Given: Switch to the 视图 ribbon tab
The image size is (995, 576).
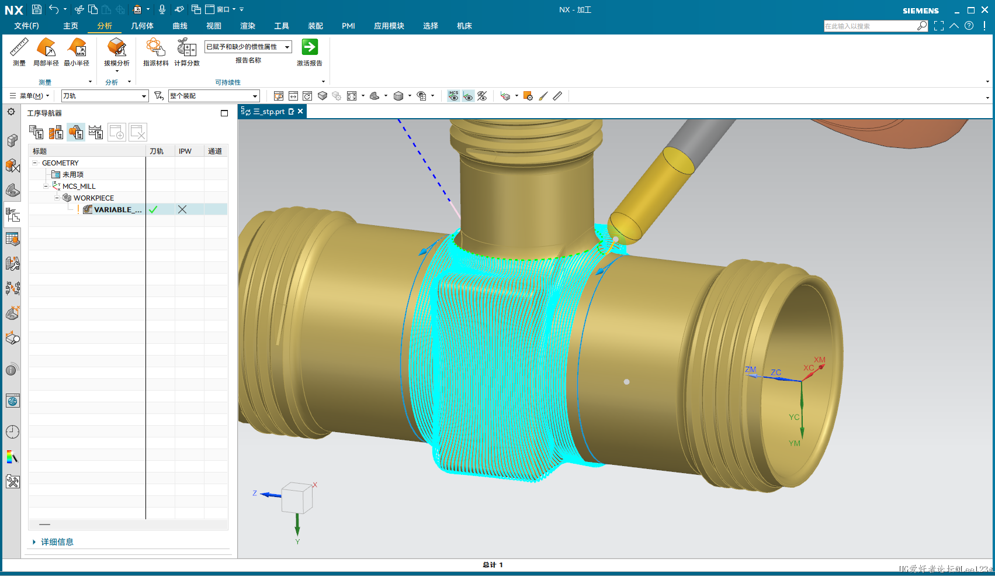Looking at the screenshot, I should tap(214, 26).
